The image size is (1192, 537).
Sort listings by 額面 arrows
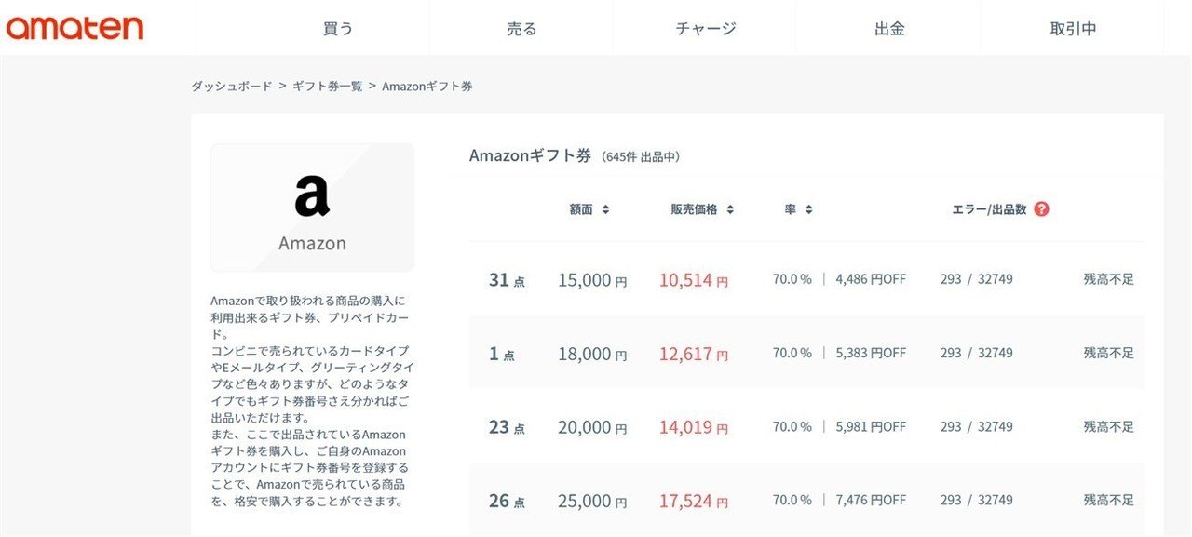click(605, 209)
